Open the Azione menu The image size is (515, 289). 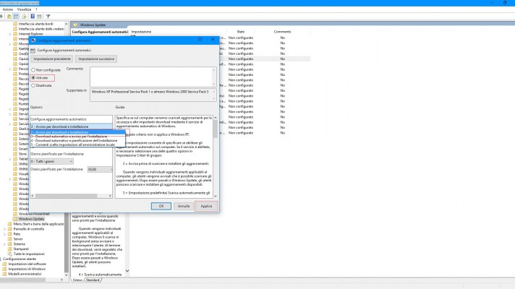click(8, 9)
